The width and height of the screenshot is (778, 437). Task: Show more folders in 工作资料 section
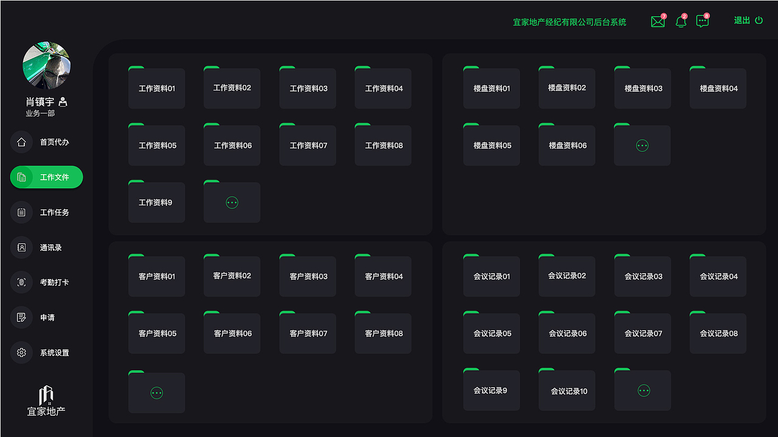pos(232,202)
